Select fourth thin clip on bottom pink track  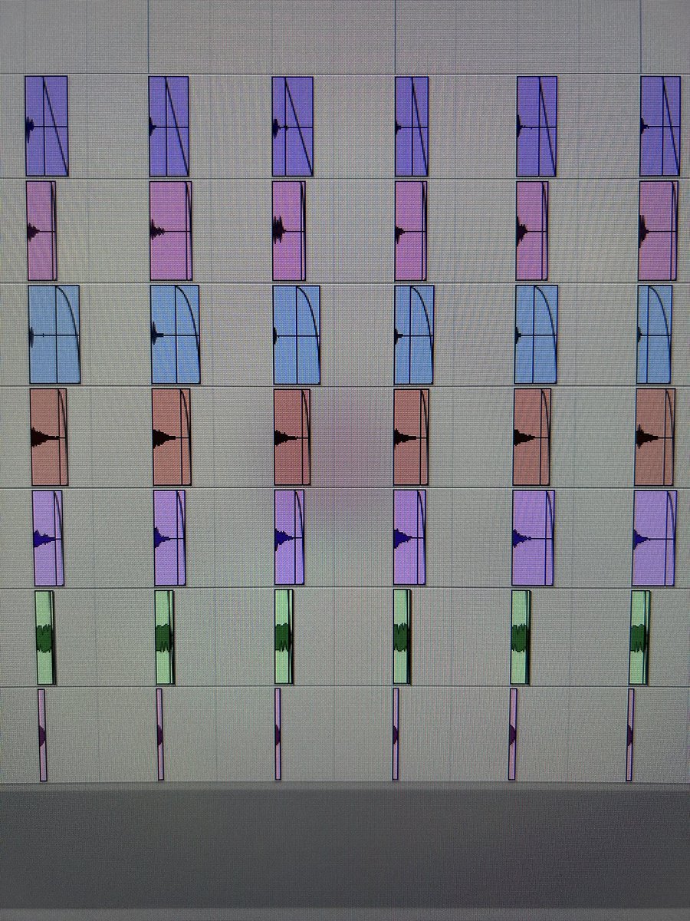click(396, 734)
